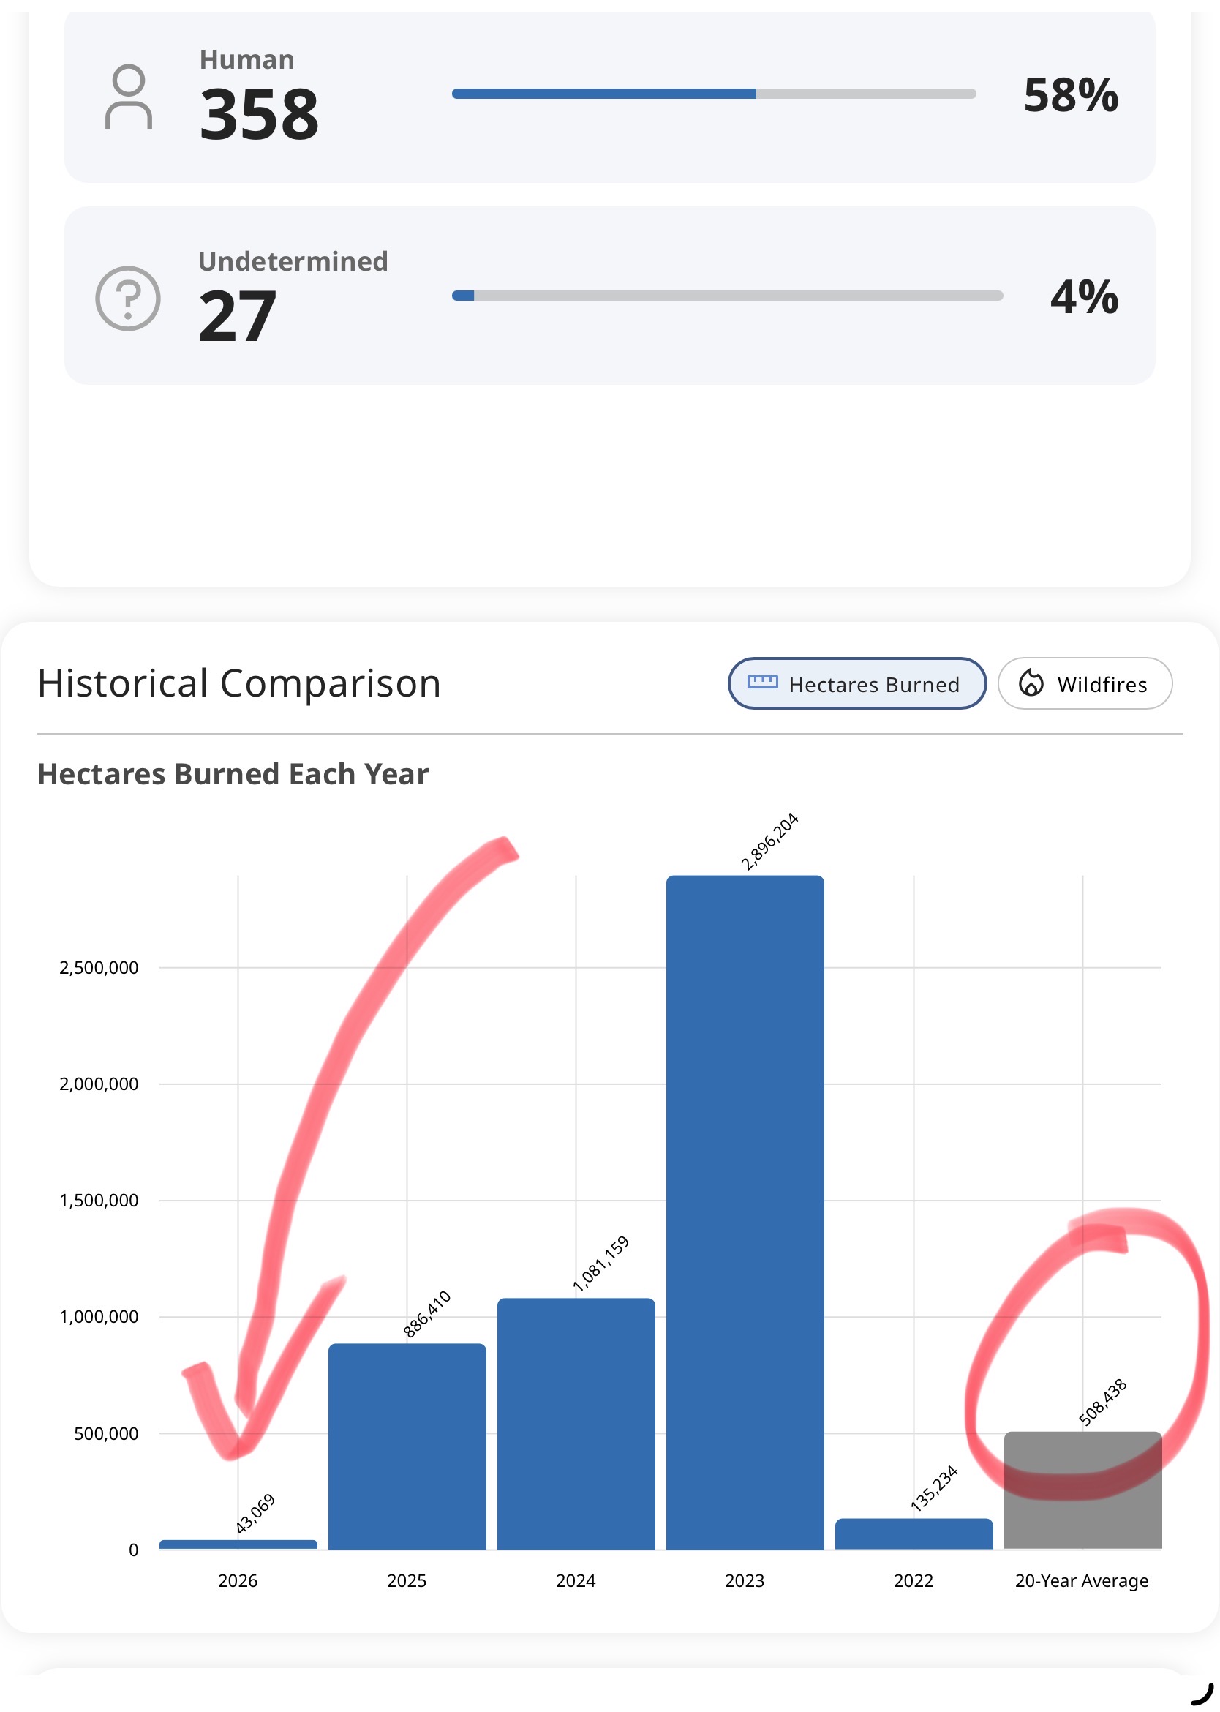
Task: Select the 2025 bar showing 886,410
Action: coord(407,1446)
